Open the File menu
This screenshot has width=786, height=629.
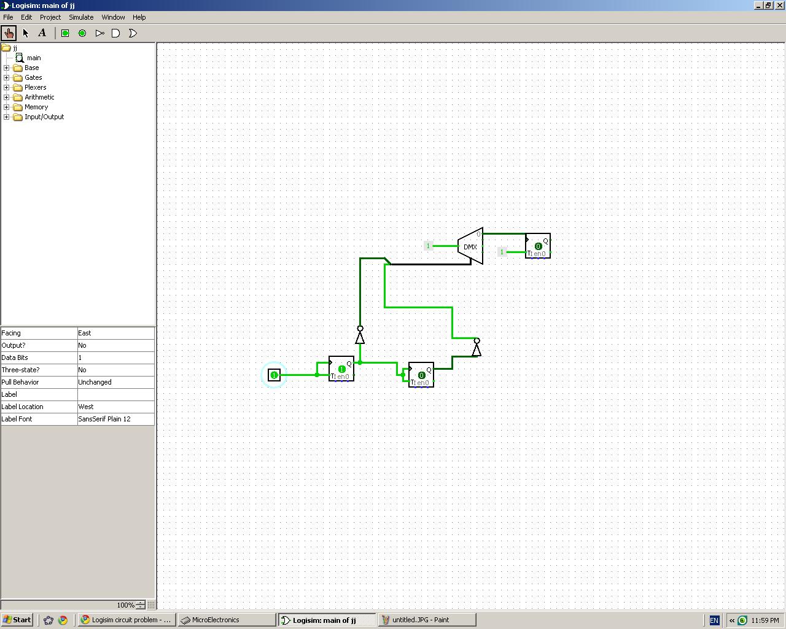(8, 17)
